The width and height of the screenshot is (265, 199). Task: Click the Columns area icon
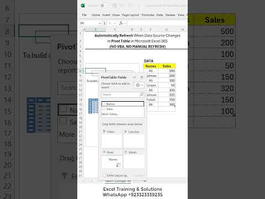point(126,132)
